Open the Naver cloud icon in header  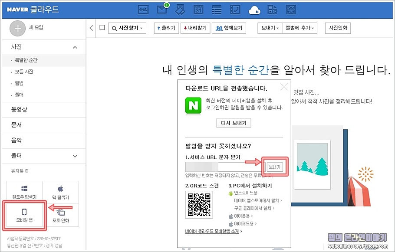[254, 10]
